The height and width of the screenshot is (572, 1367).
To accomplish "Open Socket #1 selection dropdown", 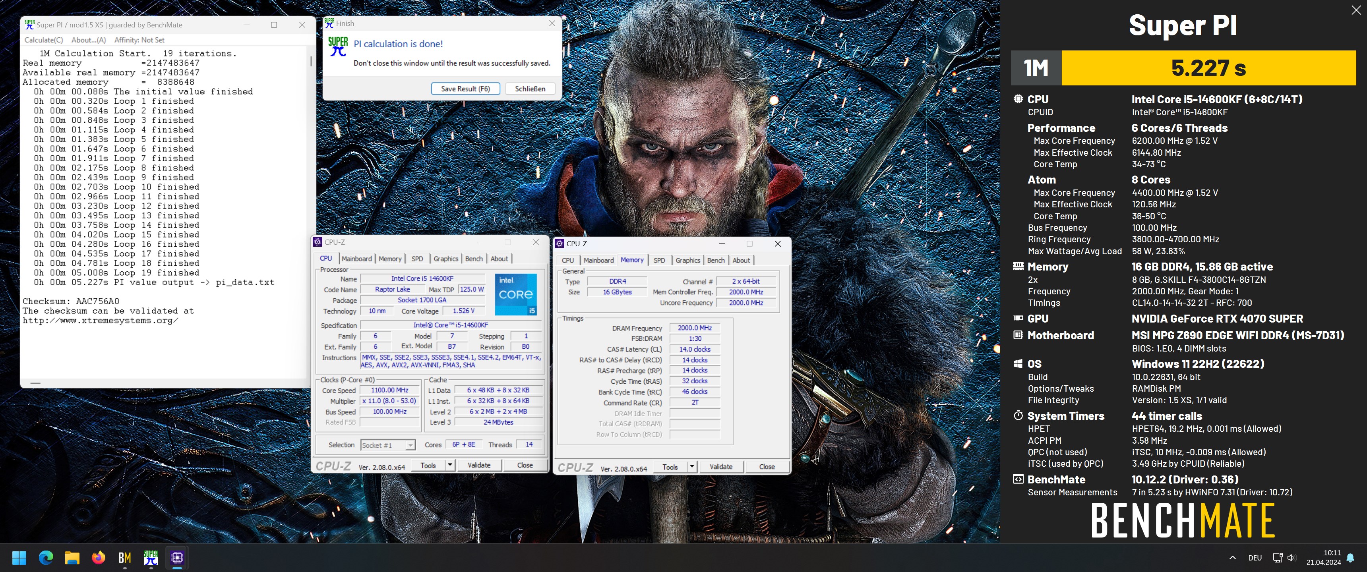I will tap(388, 444).
